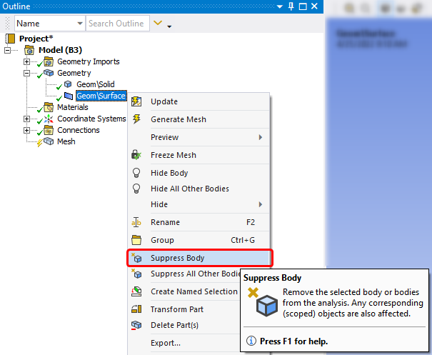432x355 pixels.
Task: Click the Geometry Imports folder icon
Action: (49, 61)
